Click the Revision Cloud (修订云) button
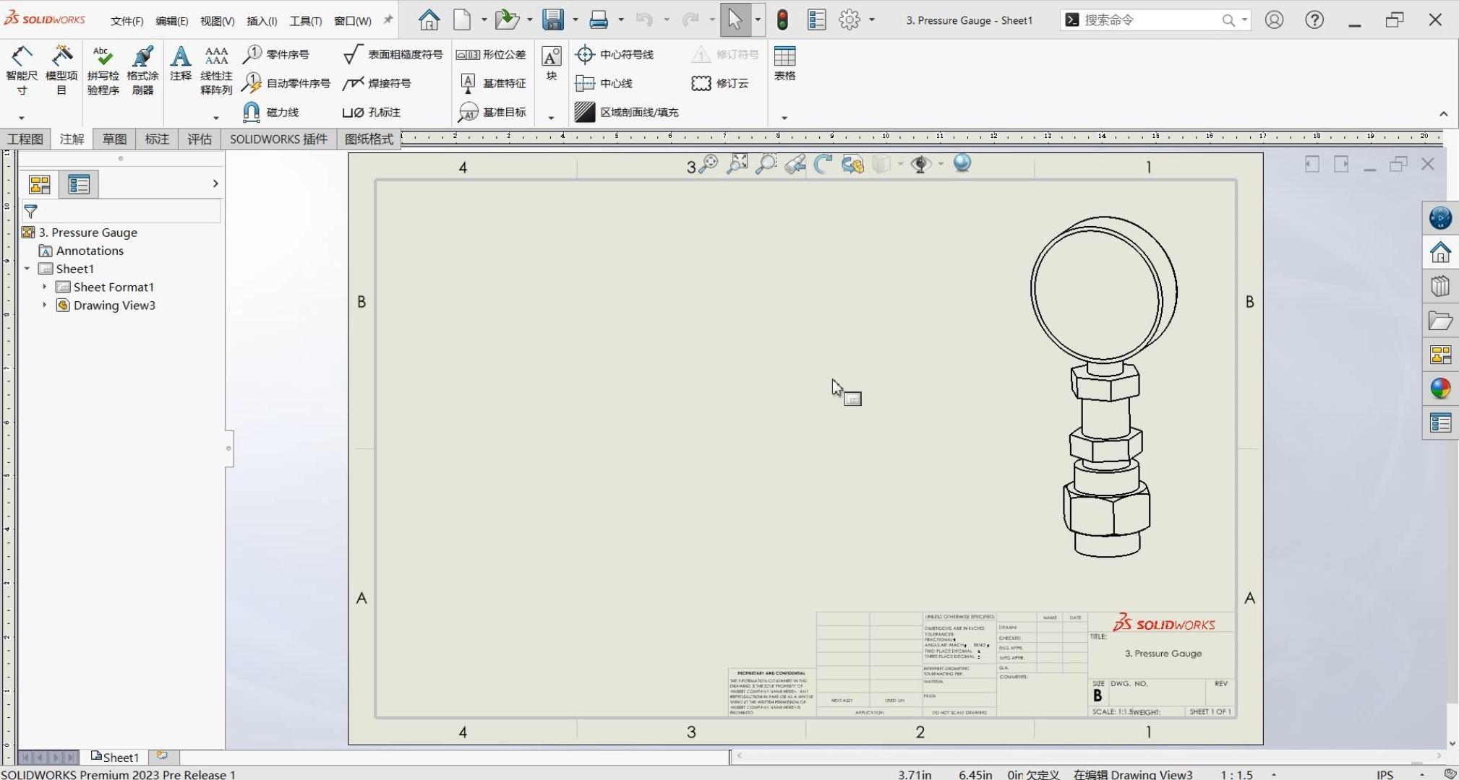1459x780 pixels. (721, 83)
